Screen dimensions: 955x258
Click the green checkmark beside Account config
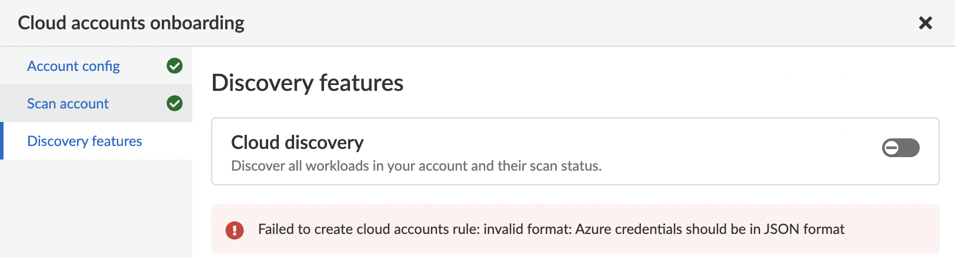click(175, 66)
